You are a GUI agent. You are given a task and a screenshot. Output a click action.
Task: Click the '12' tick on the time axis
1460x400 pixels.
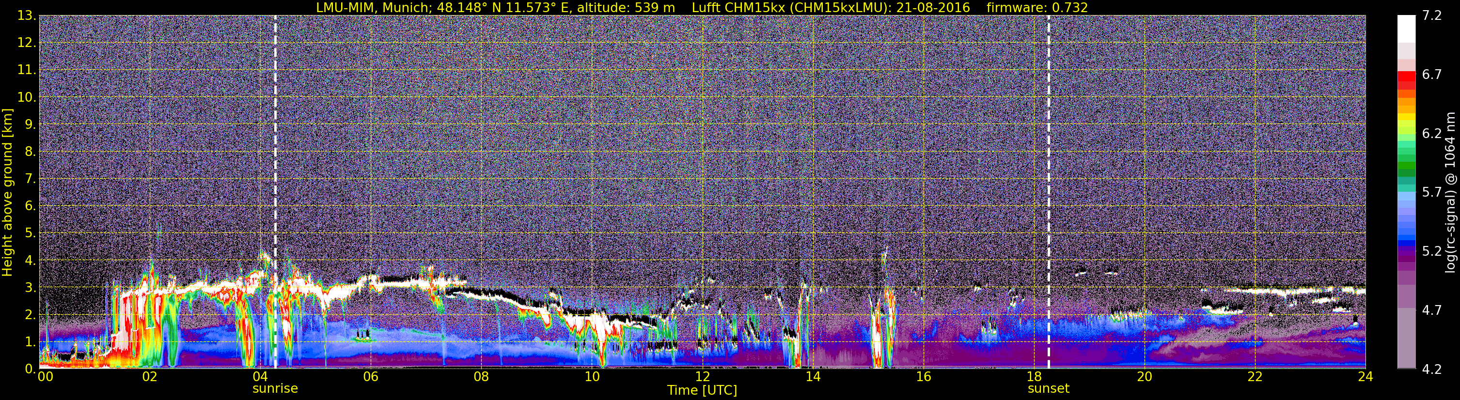pyautogui.click(x=702, y=377)
